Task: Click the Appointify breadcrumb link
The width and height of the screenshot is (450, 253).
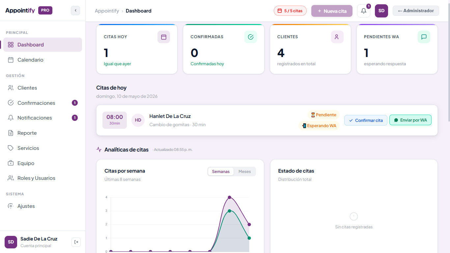Action: (107, 11)
